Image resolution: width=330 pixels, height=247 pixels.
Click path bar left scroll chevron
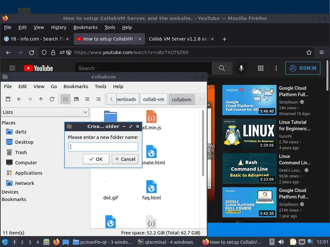111,99
